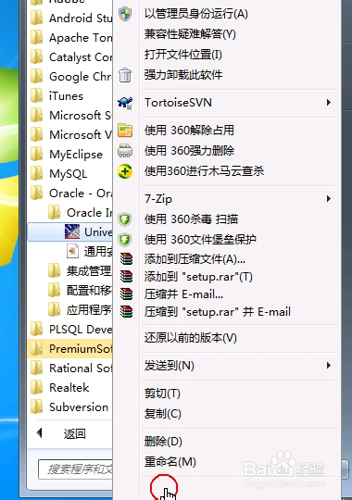Collapse the Oracle - Ora folder
The width and height of the screenshot is (352, 500).
pyautogui.click(x=70, y=194)
